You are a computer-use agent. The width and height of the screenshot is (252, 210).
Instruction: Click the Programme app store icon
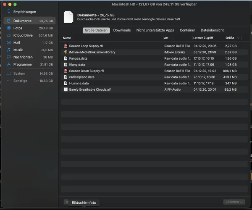pos(9,64)
